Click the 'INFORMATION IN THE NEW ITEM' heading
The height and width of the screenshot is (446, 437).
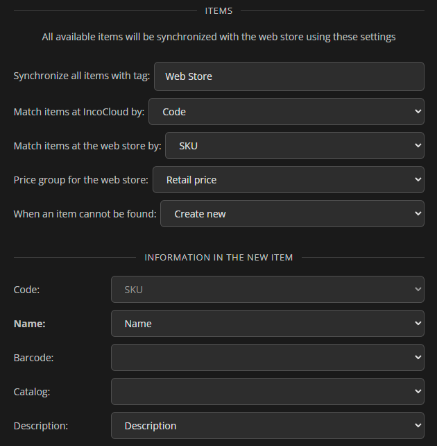click(x=218, y=258)
